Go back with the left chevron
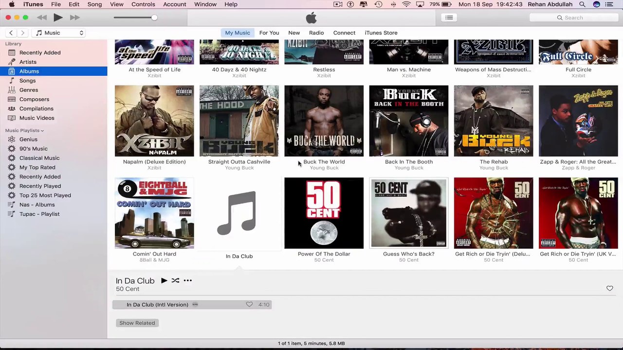 (x=11, y=33)
